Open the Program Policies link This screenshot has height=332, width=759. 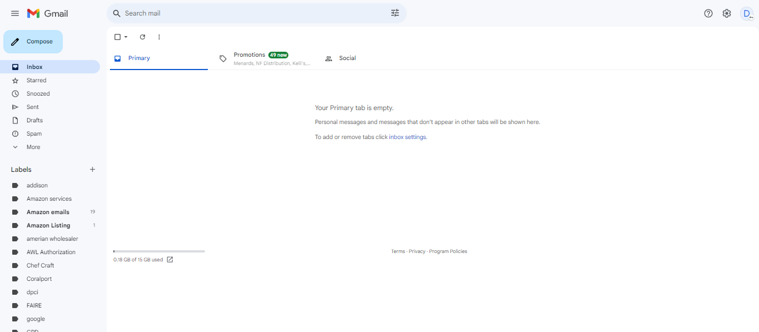coord(448,251)
